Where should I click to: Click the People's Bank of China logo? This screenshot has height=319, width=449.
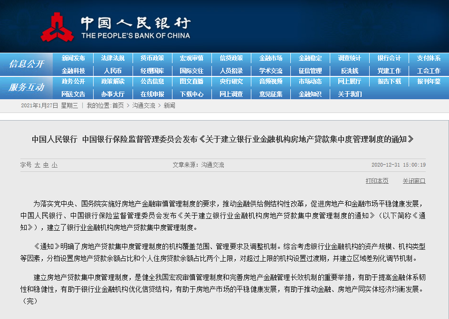point(115,28)
